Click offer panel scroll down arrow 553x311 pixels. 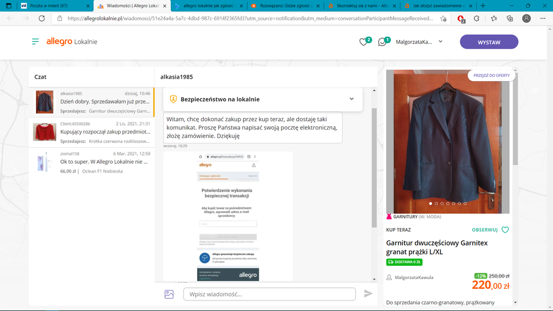pos(515,303)
